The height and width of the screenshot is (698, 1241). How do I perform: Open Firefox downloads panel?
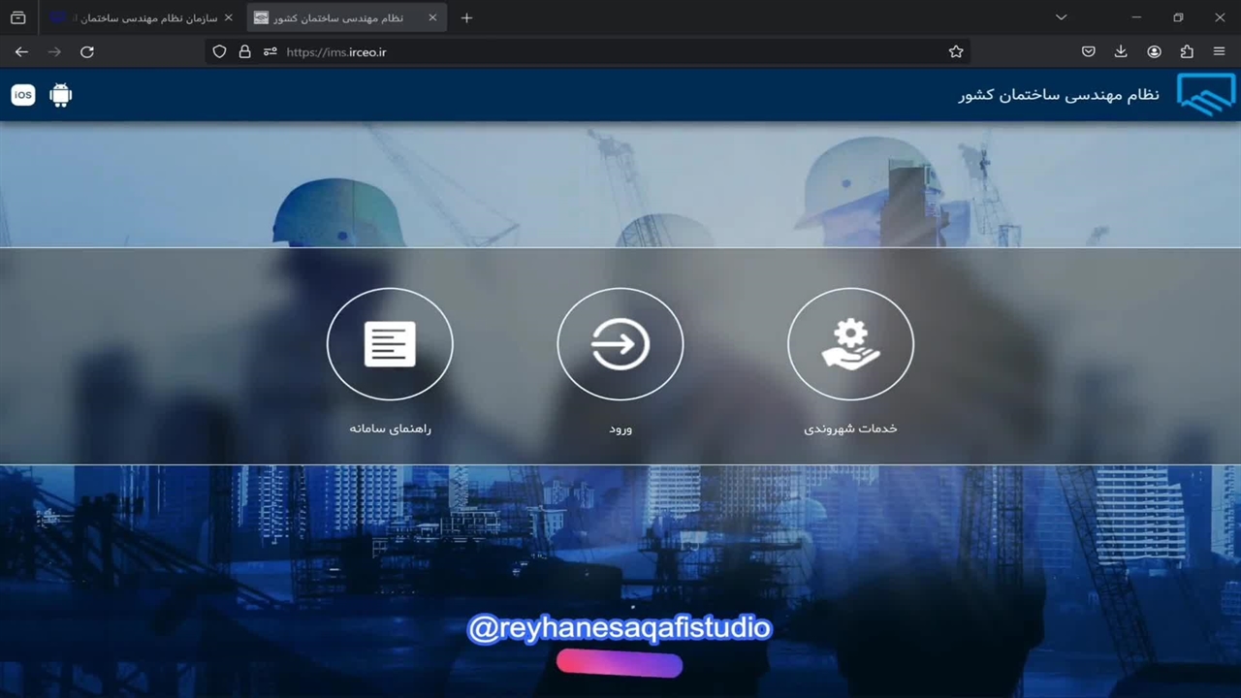(1121, 52)
